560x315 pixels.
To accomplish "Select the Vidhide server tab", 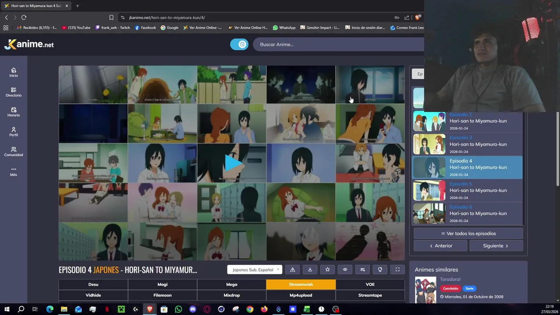I will 93,295.
